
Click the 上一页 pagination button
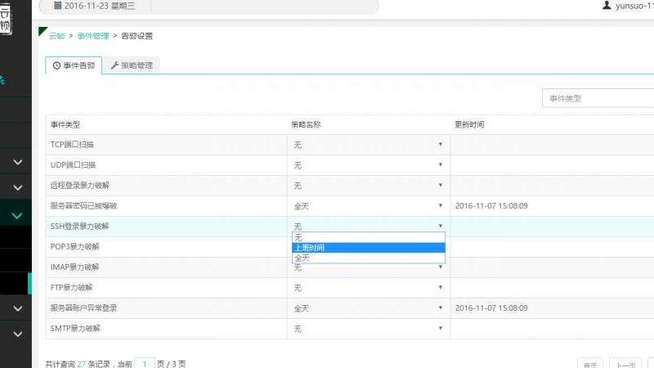625,365
